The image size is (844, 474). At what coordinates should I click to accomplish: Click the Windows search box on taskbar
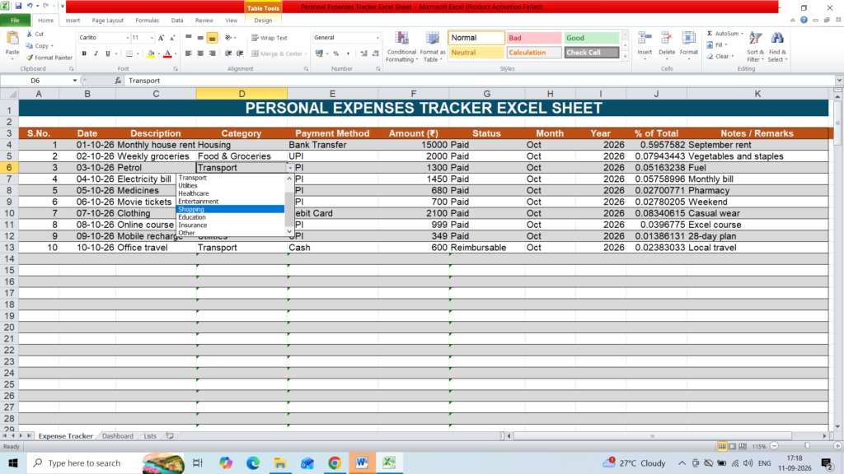tap(84, 462)
